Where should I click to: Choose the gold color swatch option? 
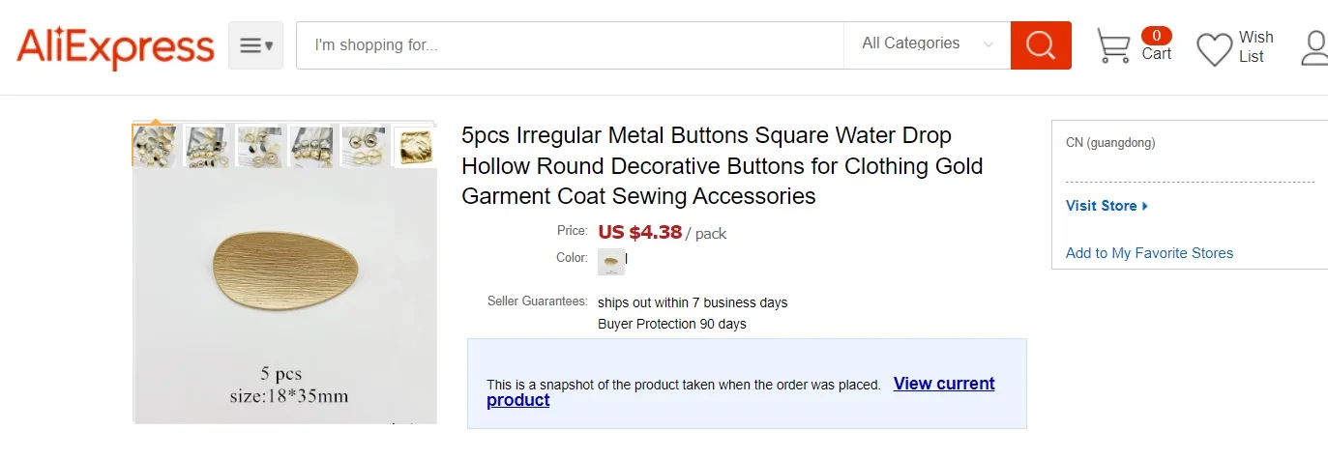[611, 261]
